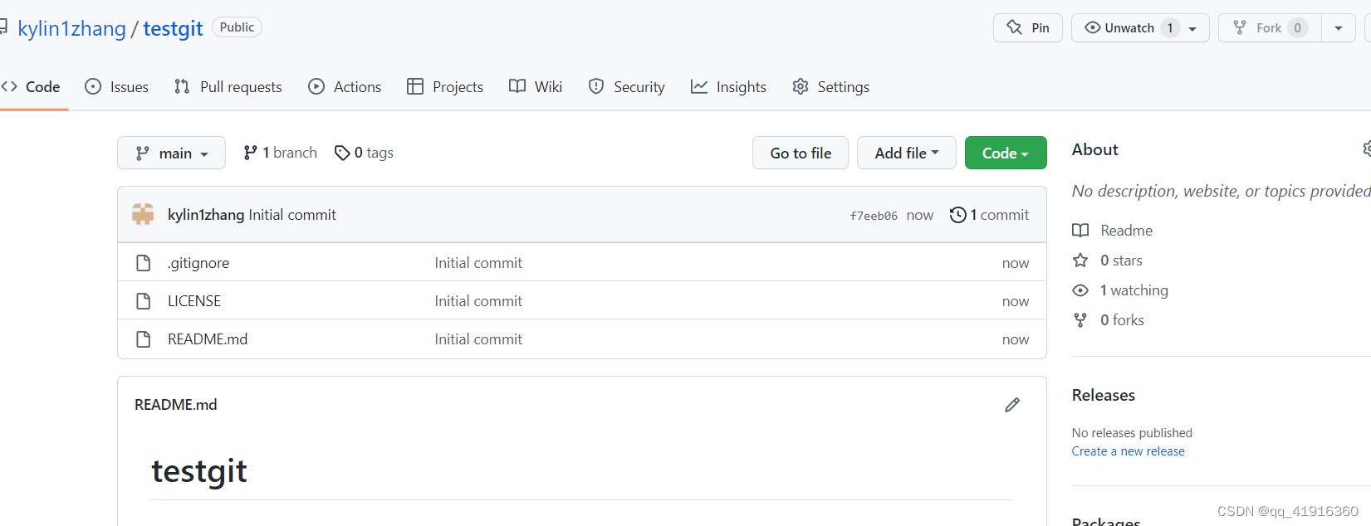Open Initial commit message for README.md
The height and width of the screenshot is (526, 1371).
click(x=478, y=339)
